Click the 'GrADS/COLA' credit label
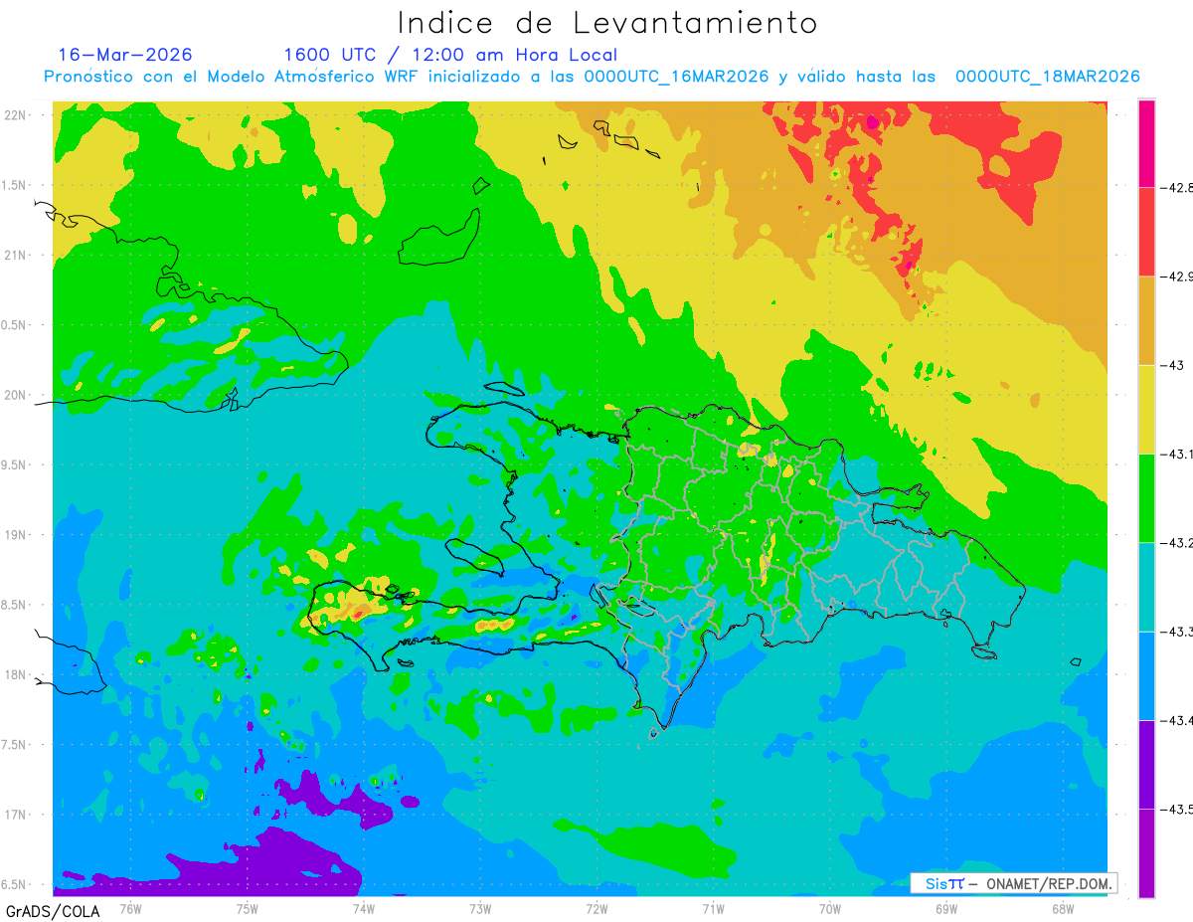 point(52,911)
